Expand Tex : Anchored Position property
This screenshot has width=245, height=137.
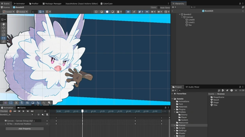tap(6, 124)
